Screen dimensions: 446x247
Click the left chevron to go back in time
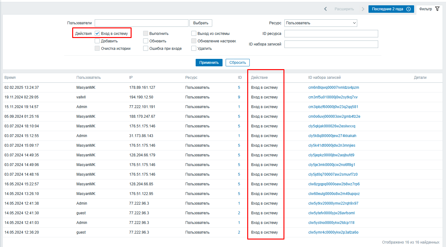tap(326, 9)
